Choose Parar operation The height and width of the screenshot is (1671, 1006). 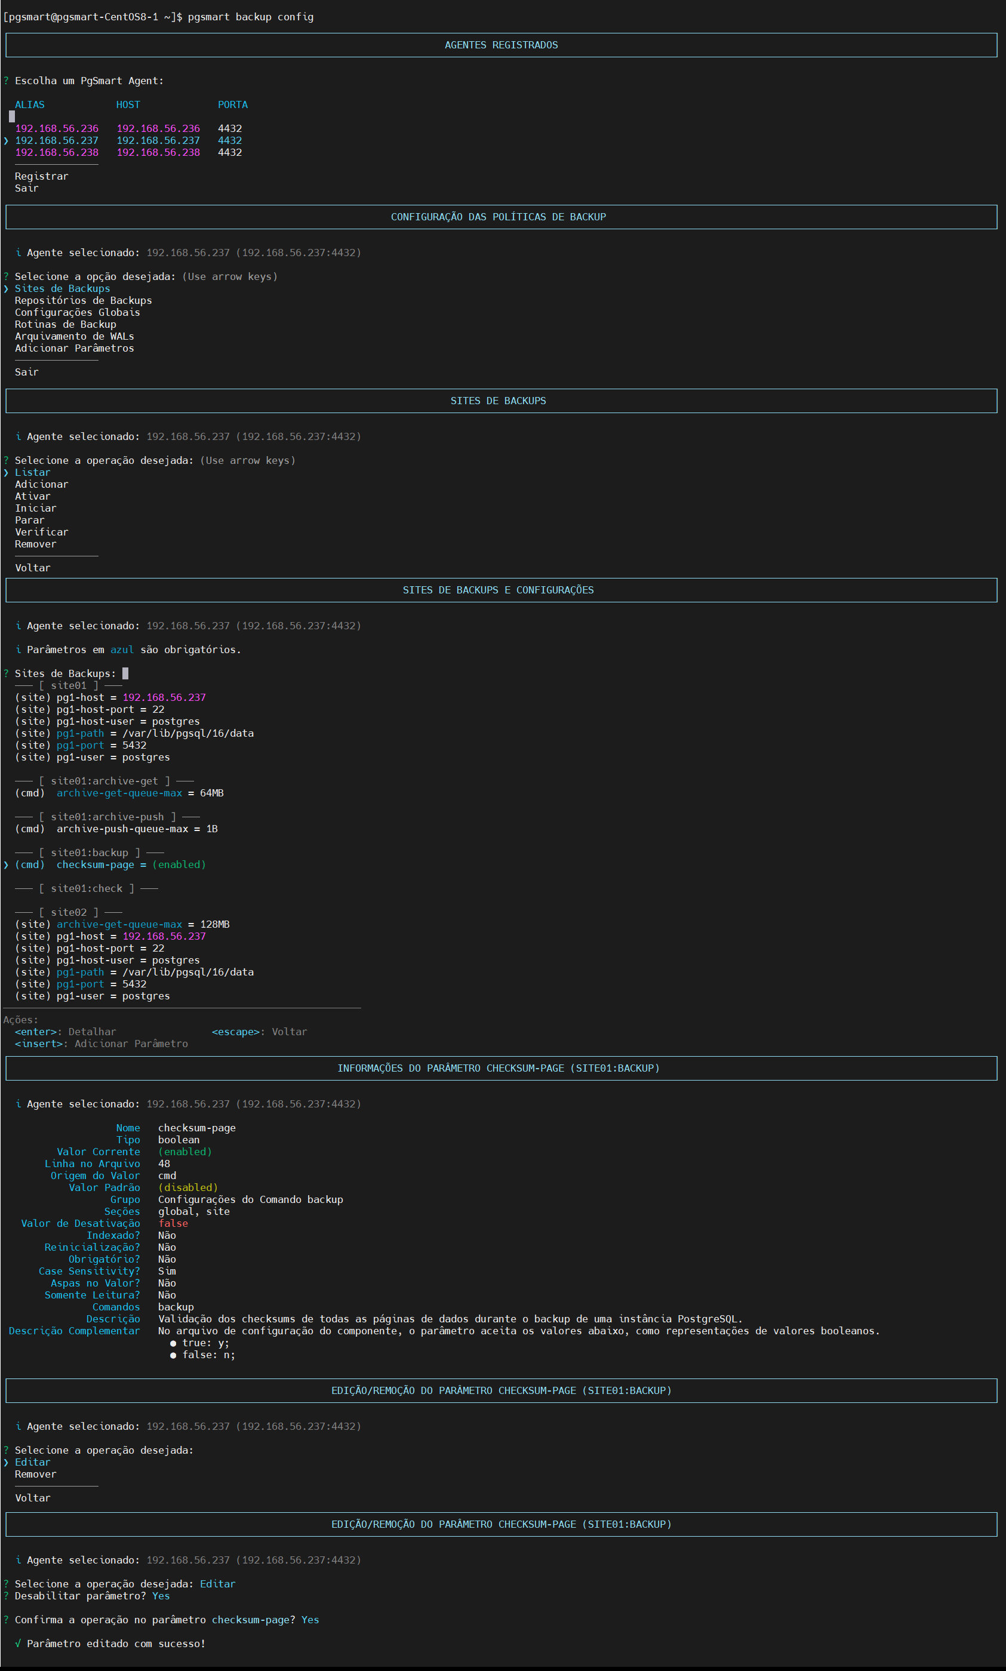pyautogui.click(x=30, y=521)
